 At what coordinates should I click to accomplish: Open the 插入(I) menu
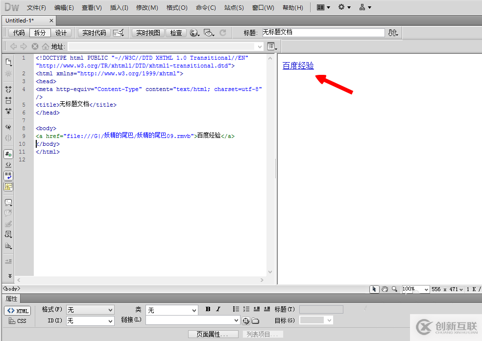pyautogui.click(x=119, y=8)
